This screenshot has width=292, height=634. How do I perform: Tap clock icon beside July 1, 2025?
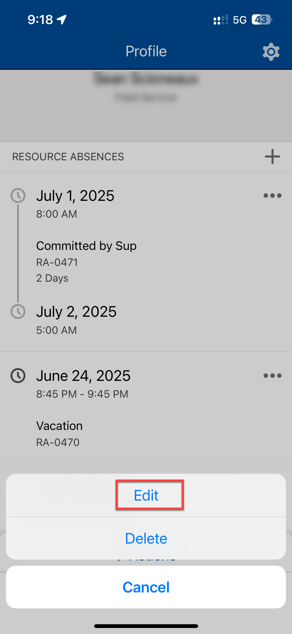tap(18, 196)
